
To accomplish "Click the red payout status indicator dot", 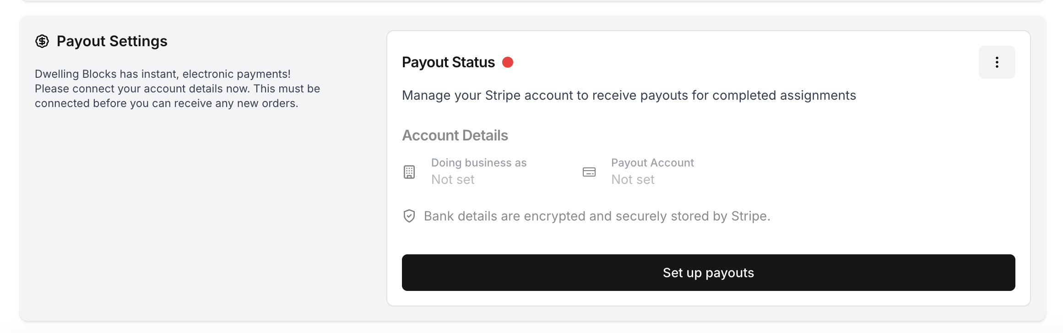I will pos(508,62).
